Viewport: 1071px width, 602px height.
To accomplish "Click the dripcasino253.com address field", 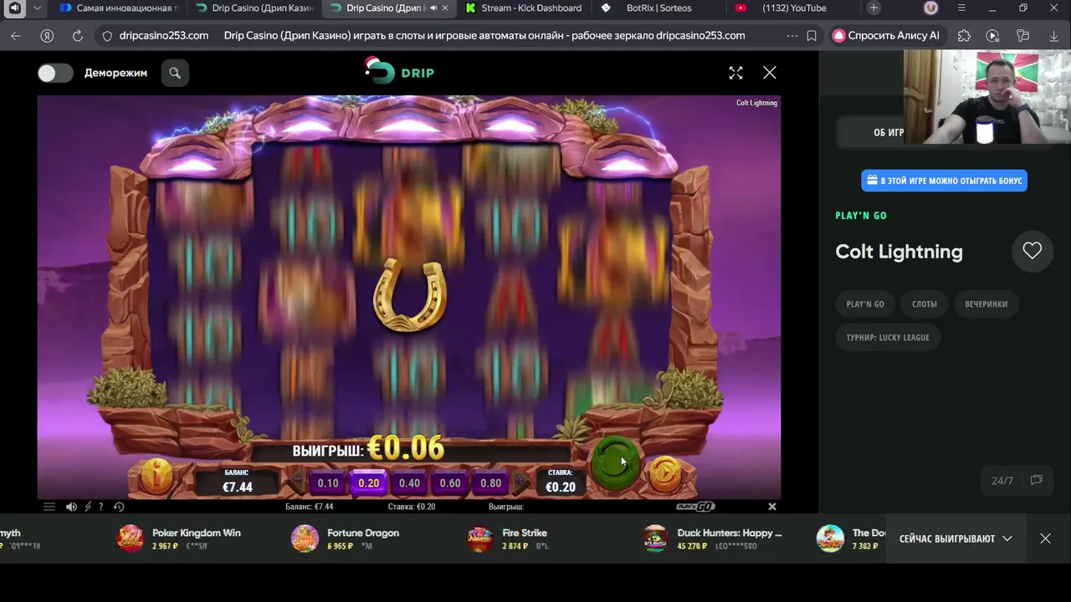I will click(164, 36).
